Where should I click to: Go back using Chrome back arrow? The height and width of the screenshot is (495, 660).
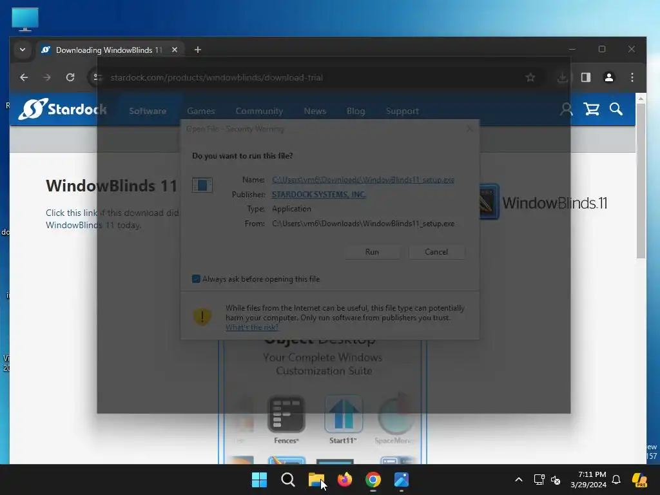24,77
